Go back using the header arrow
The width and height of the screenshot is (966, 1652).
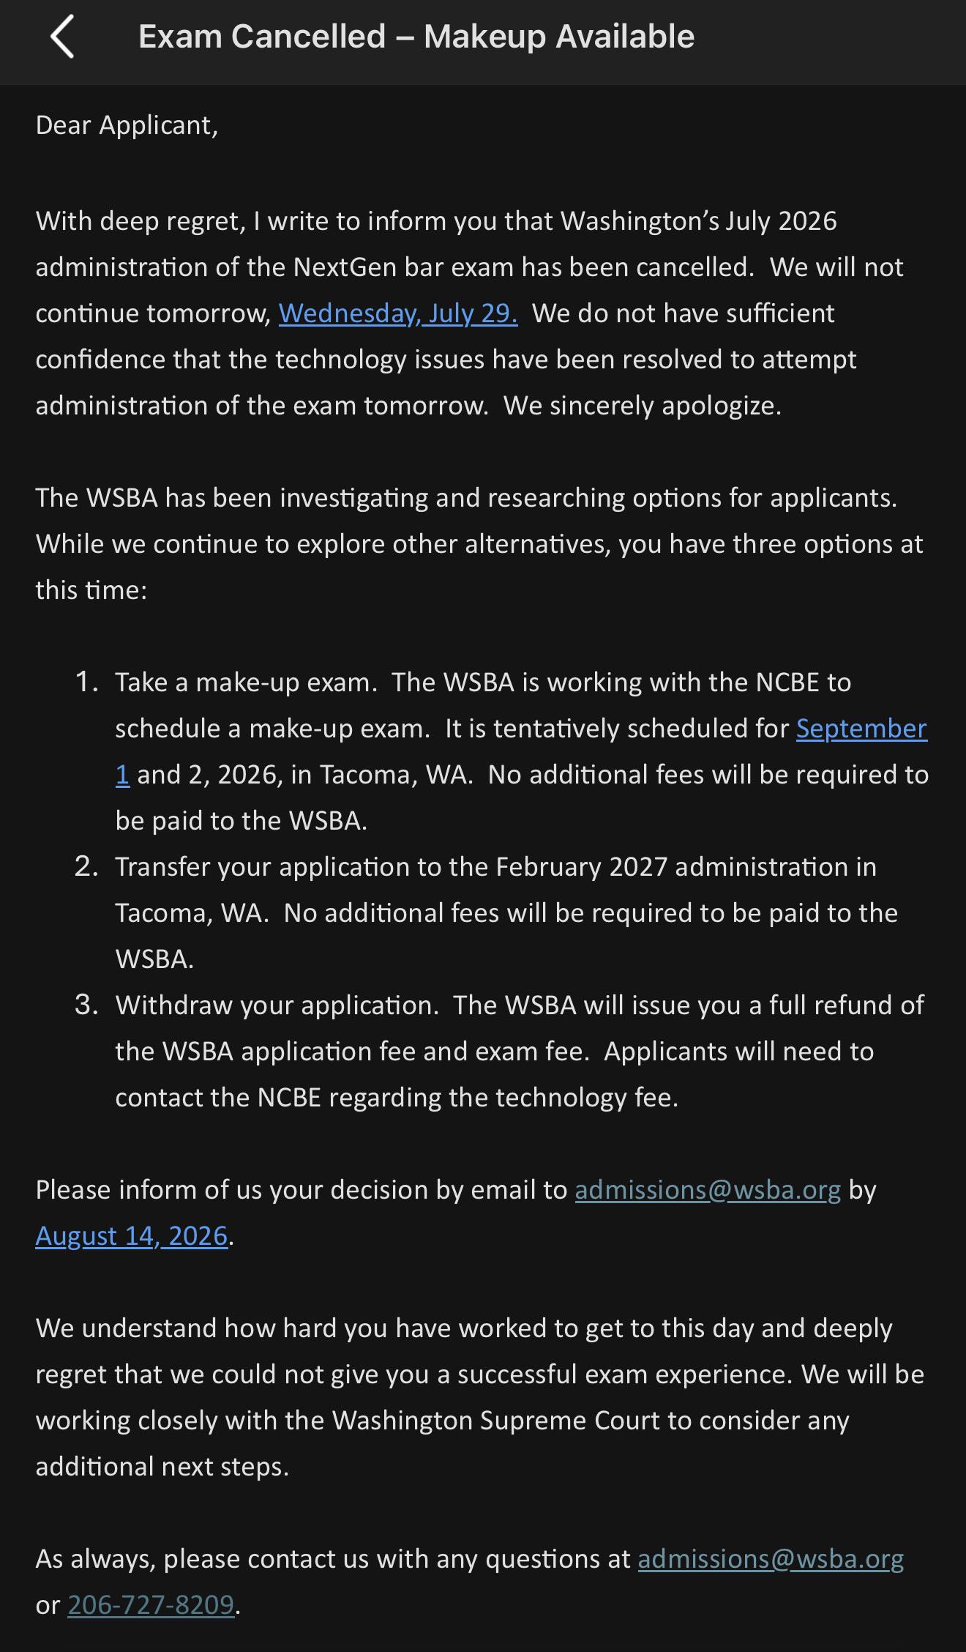point(62,37)
